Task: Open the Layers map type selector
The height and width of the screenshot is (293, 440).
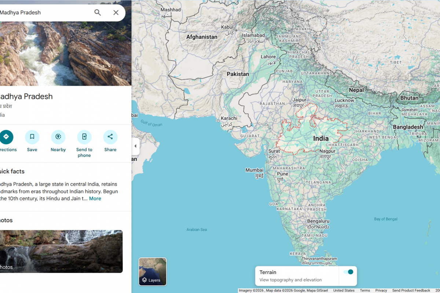Action: point(153,271)
